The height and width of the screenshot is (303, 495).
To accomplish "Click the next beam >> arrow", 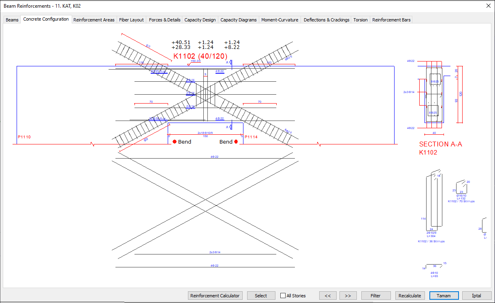I will [348, 295].
